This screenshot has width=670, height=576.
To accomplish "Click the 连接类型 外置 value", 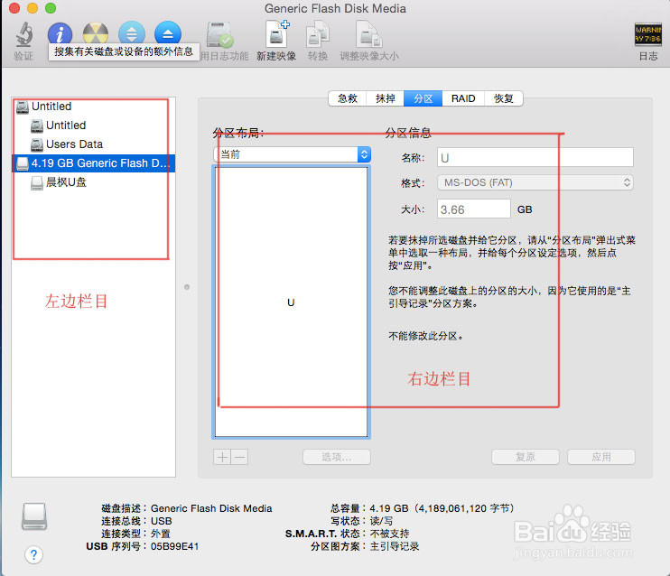I will (x=161, y=534).
